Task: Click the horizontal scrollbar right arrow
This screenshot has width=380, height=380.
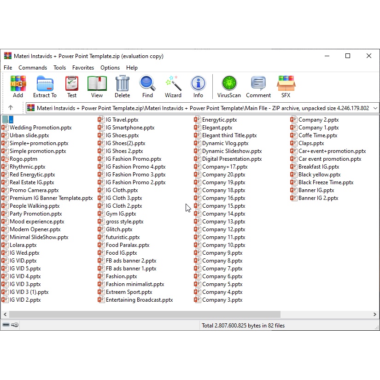Action: click(375, 315)
